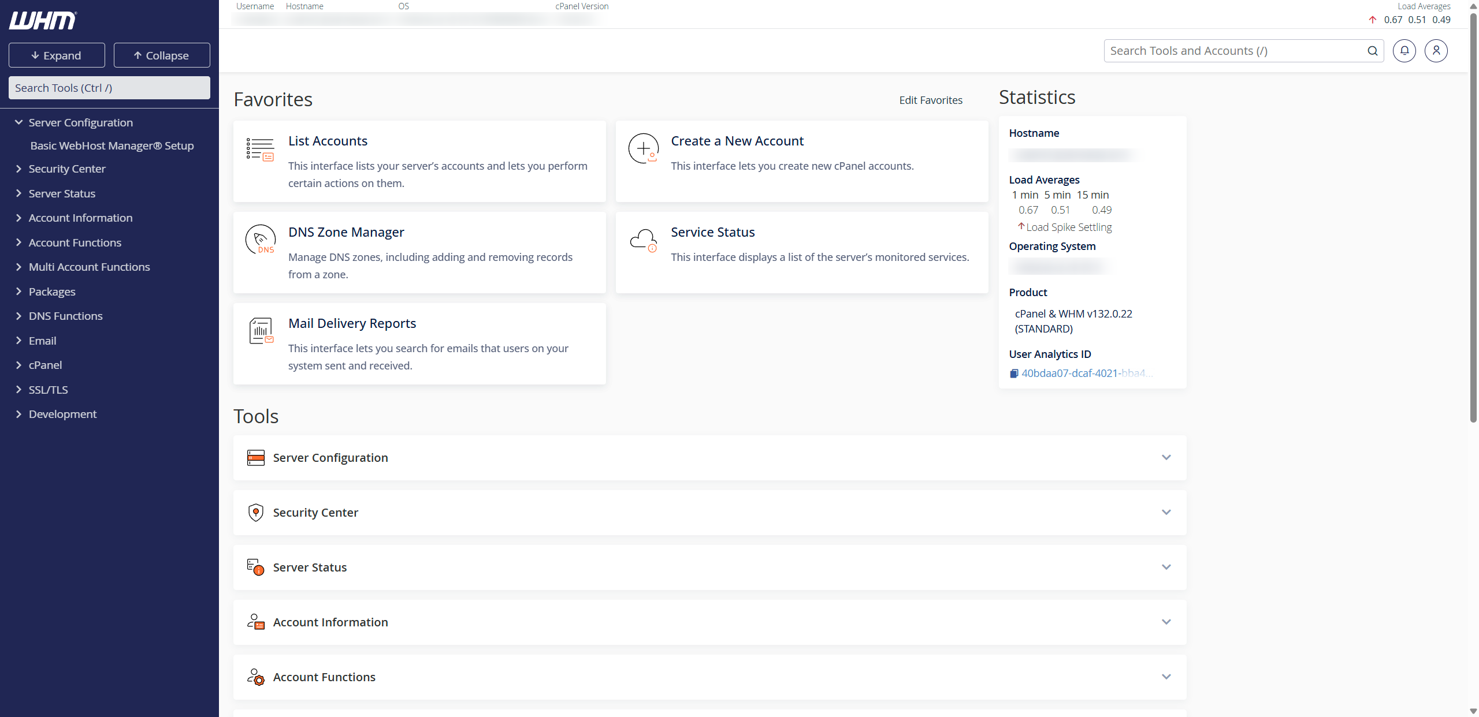Image resolution: width=1479 pixels, height=717 pixels.
Task: Expand the Account Information tools section
Action: point(1166,622)
